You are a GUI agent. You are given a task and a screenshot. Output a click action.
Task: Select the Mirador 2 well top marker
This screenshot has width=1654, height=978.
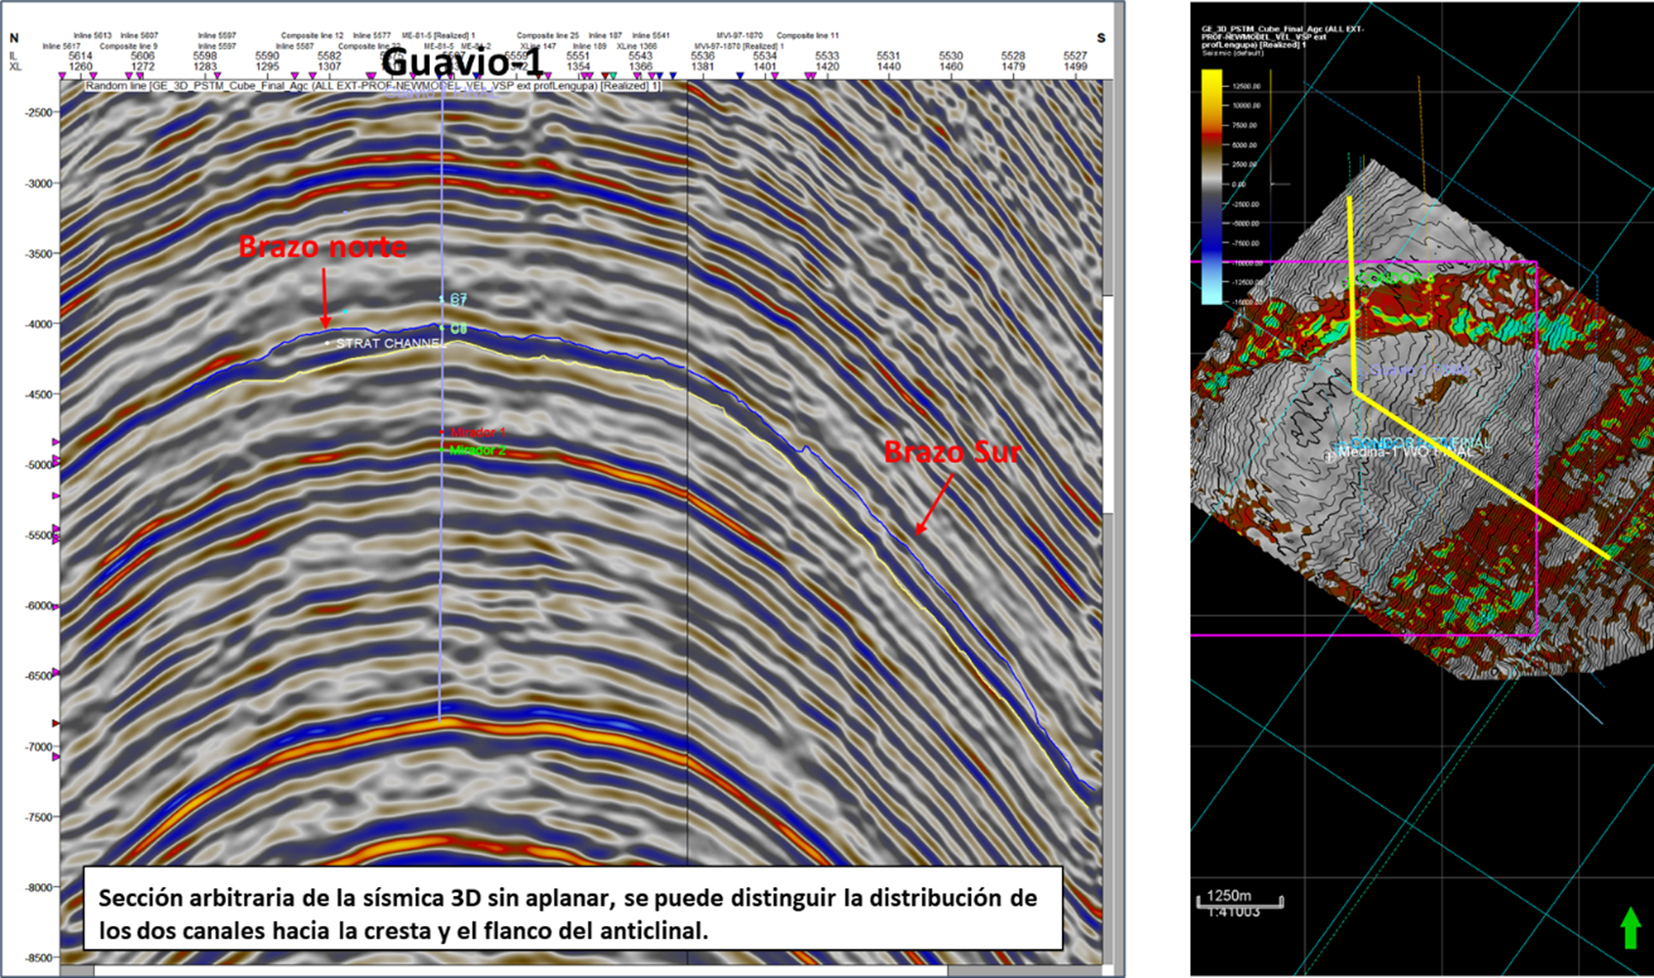476,450
